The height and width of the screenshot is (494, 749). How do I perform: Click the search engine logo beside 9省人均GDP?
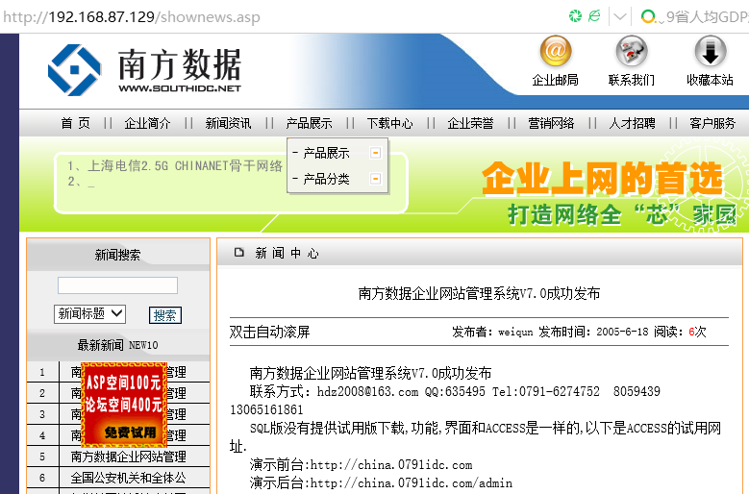pyautogui.click(x=648, y=16)
